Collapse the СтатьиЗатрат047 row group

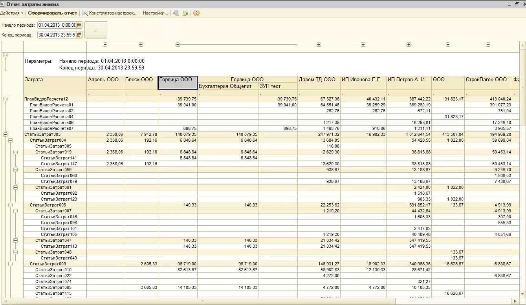16,240
